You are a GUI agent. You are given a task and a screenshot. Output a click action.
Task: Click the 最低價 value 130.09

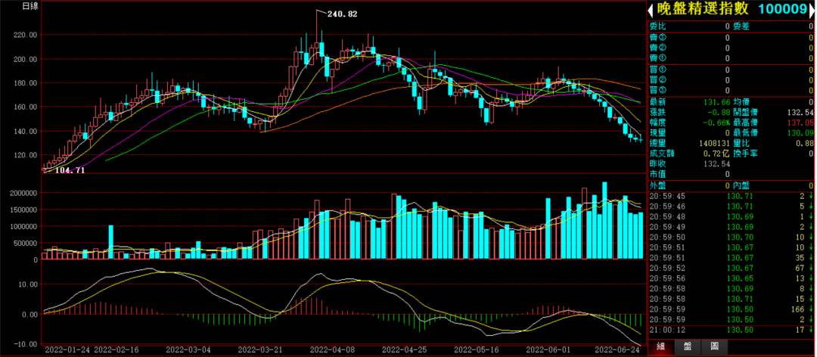coord(800,133)
